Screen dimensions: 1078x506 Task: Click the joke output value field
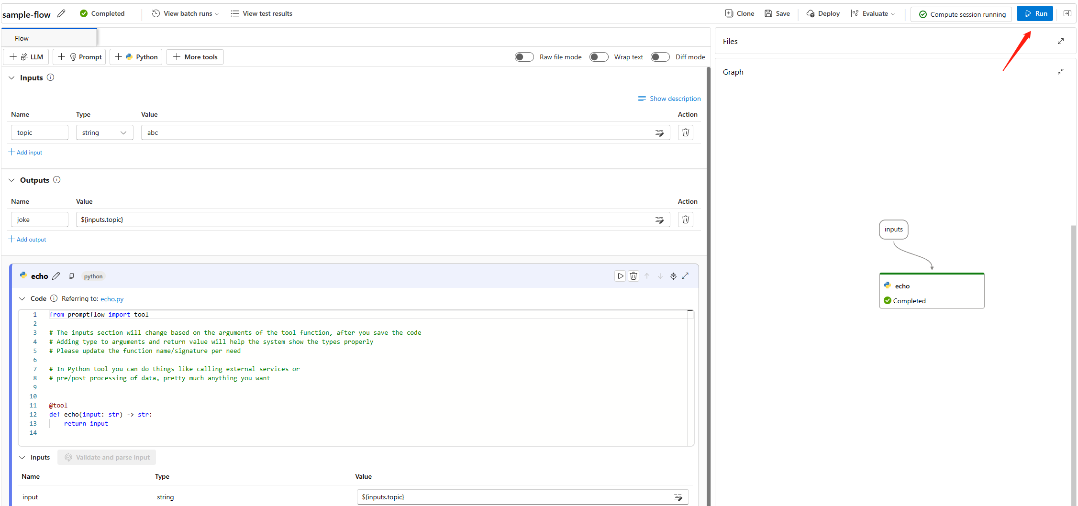point(373,220)
